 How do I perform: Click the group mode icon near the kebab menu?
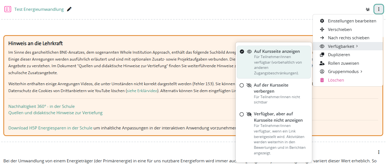click(368, 9)
